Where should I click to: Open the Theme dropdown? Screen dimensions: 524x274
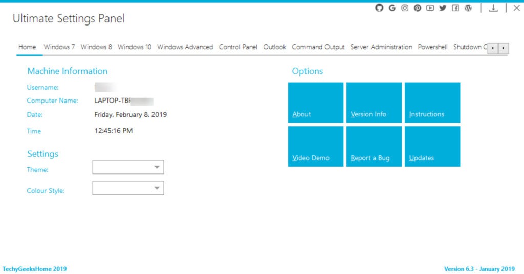coord(128,167)
